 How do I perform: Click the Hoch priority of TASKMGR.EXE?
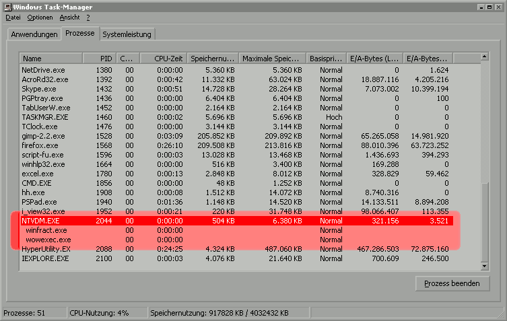click(334, 117)
